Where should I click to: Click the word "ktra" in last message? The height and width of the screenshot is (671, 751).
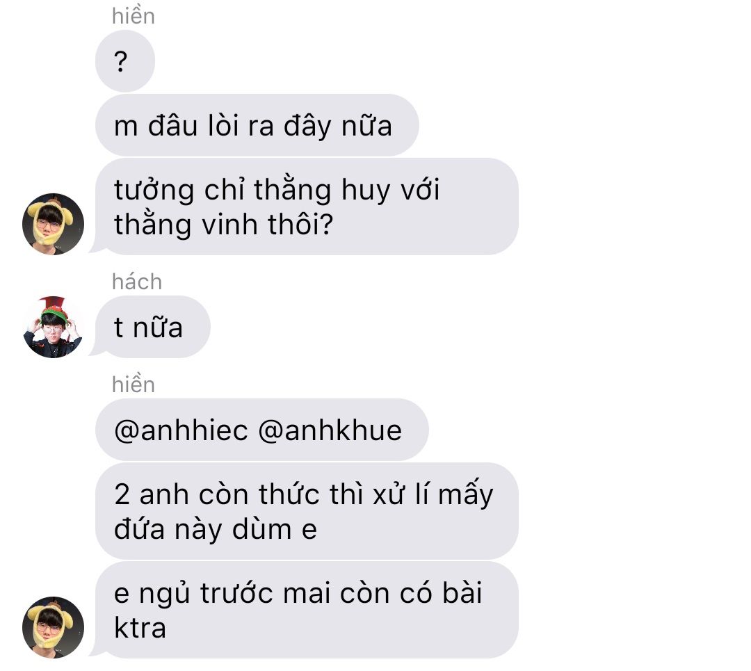[x=140, y=627]
